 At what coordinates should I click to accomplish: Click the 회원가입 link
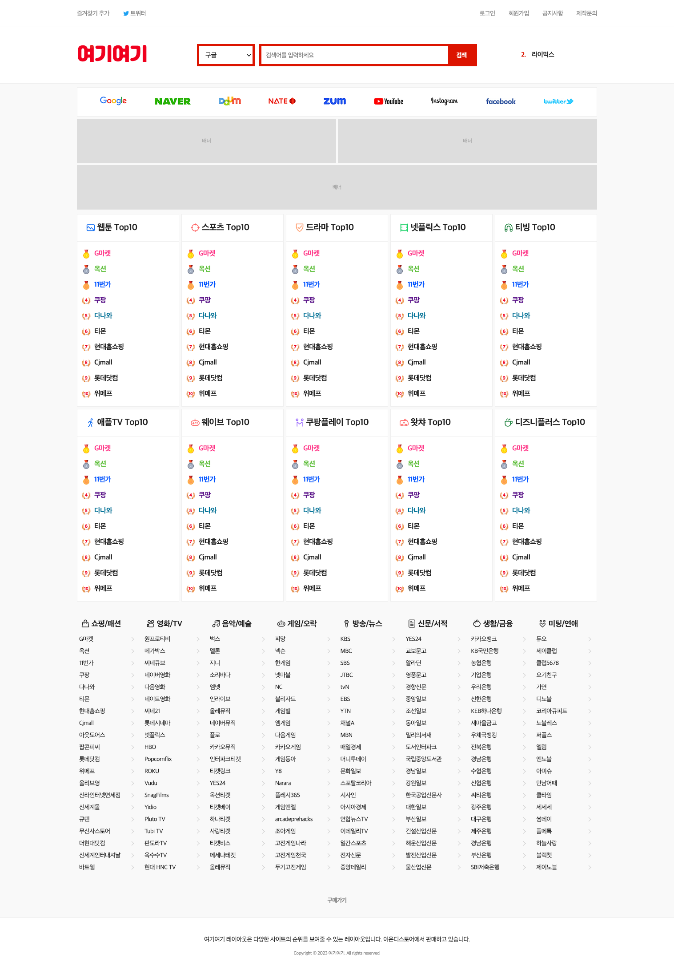[519, 13]
